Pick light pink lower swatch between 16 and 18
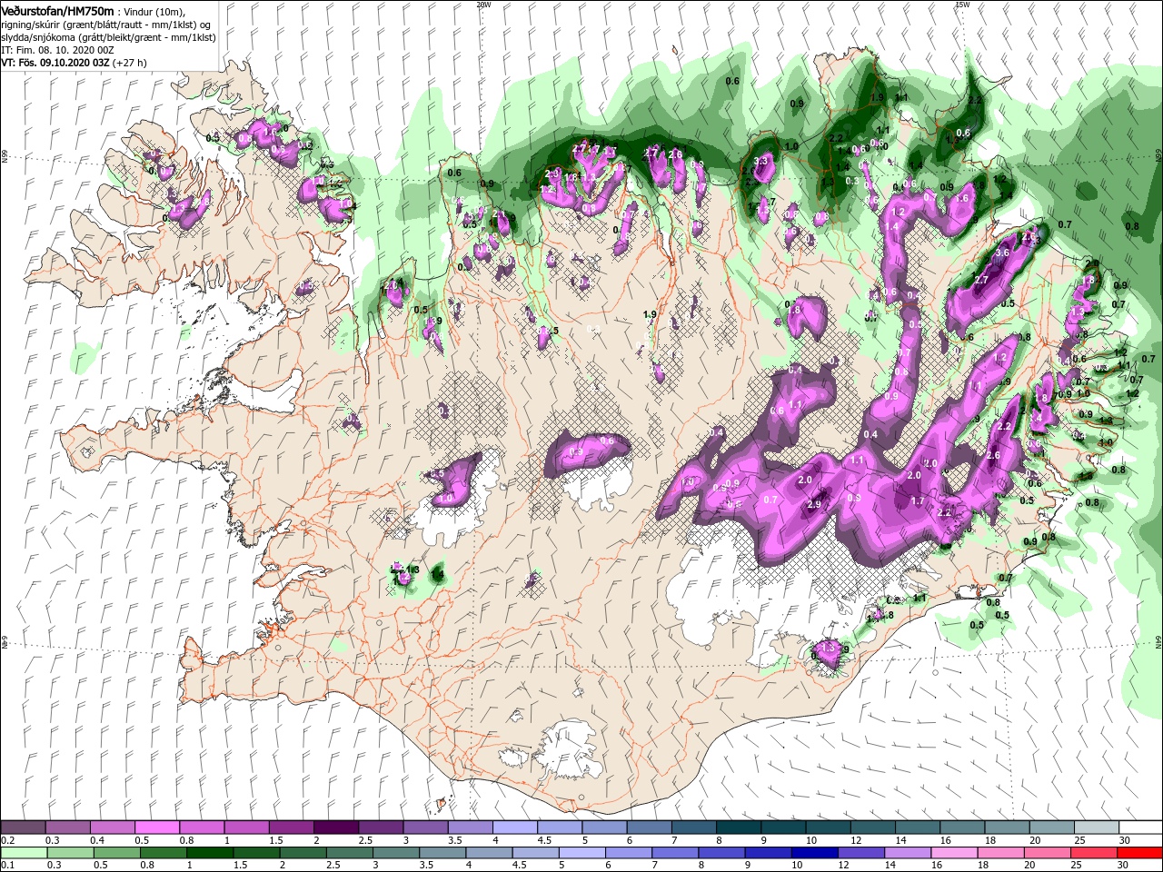 click(954, 853)
